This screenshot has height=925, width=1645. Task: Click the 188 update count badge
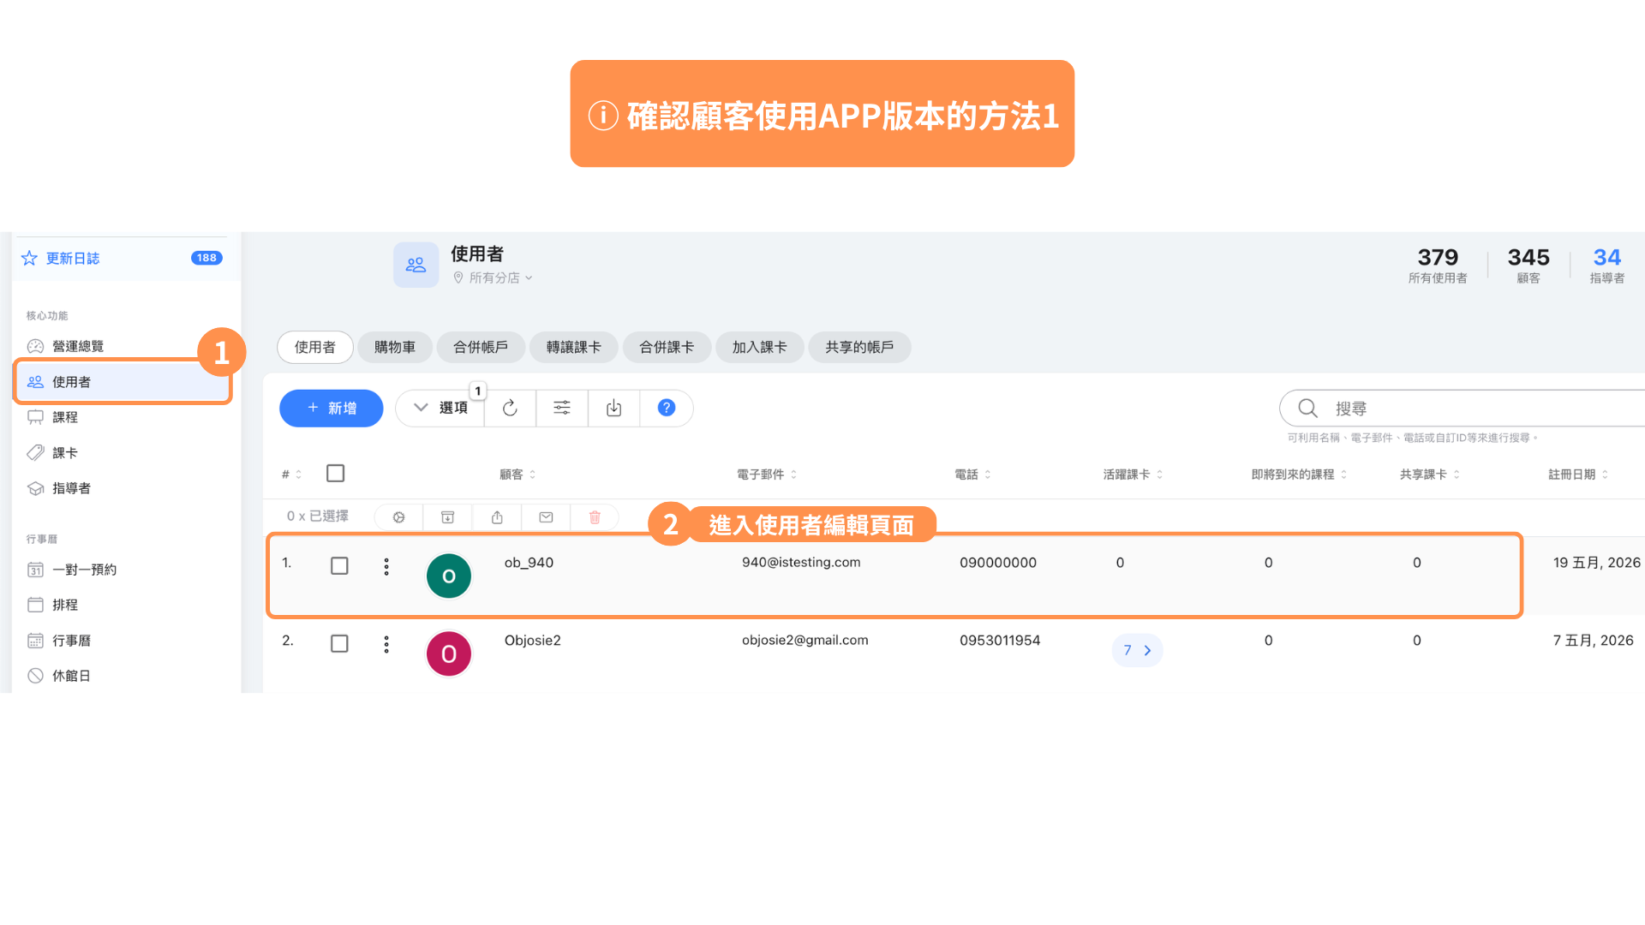click(x=206, y=258)
